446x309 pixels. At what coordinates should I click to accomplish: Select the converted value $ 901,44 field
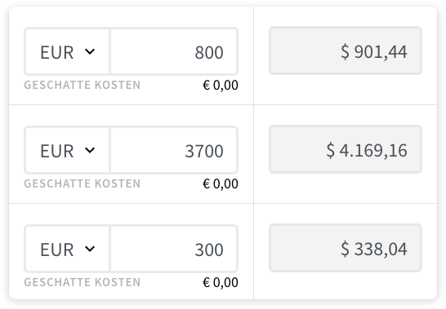coord(346,51)
